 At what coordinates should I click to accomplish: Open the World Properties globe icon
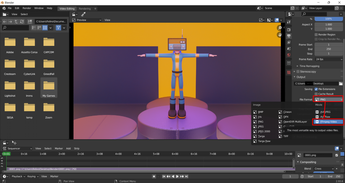coord(289,55)
